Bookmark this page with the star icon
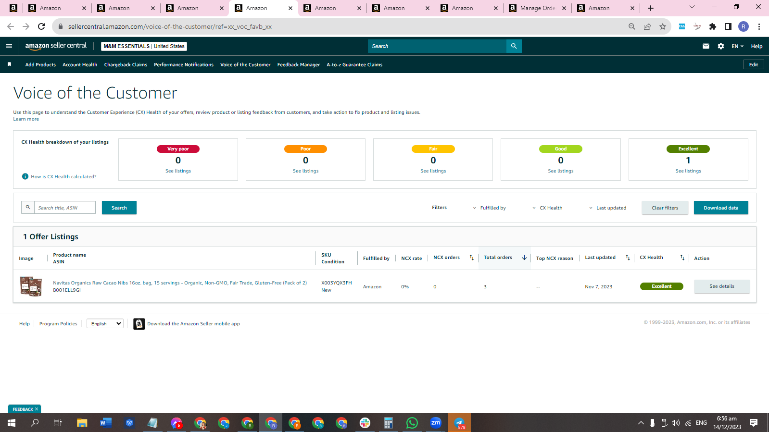The width and height of the screenshot is (769, 432). (x=663, y=26)
